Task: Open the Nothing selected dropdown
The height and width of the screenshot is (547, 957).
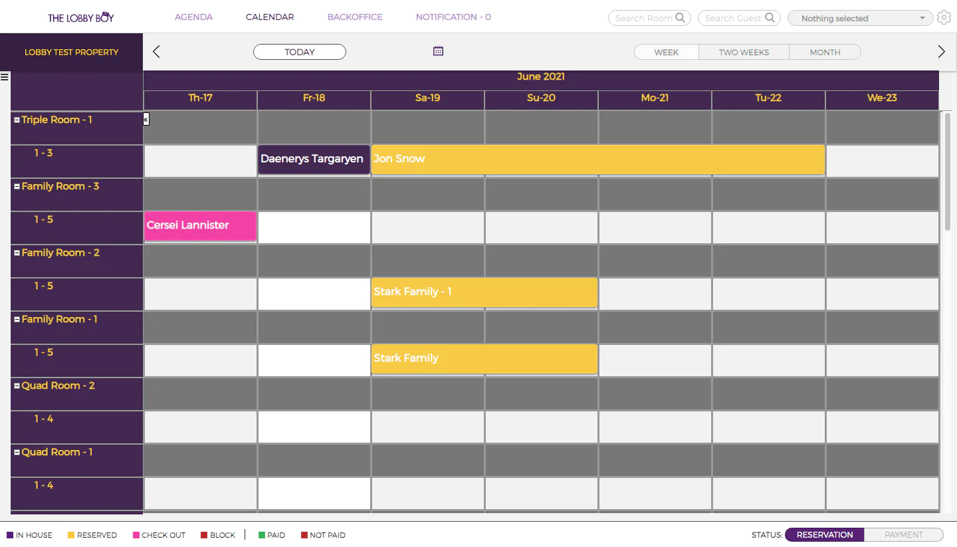Action: tap(863, 19)
